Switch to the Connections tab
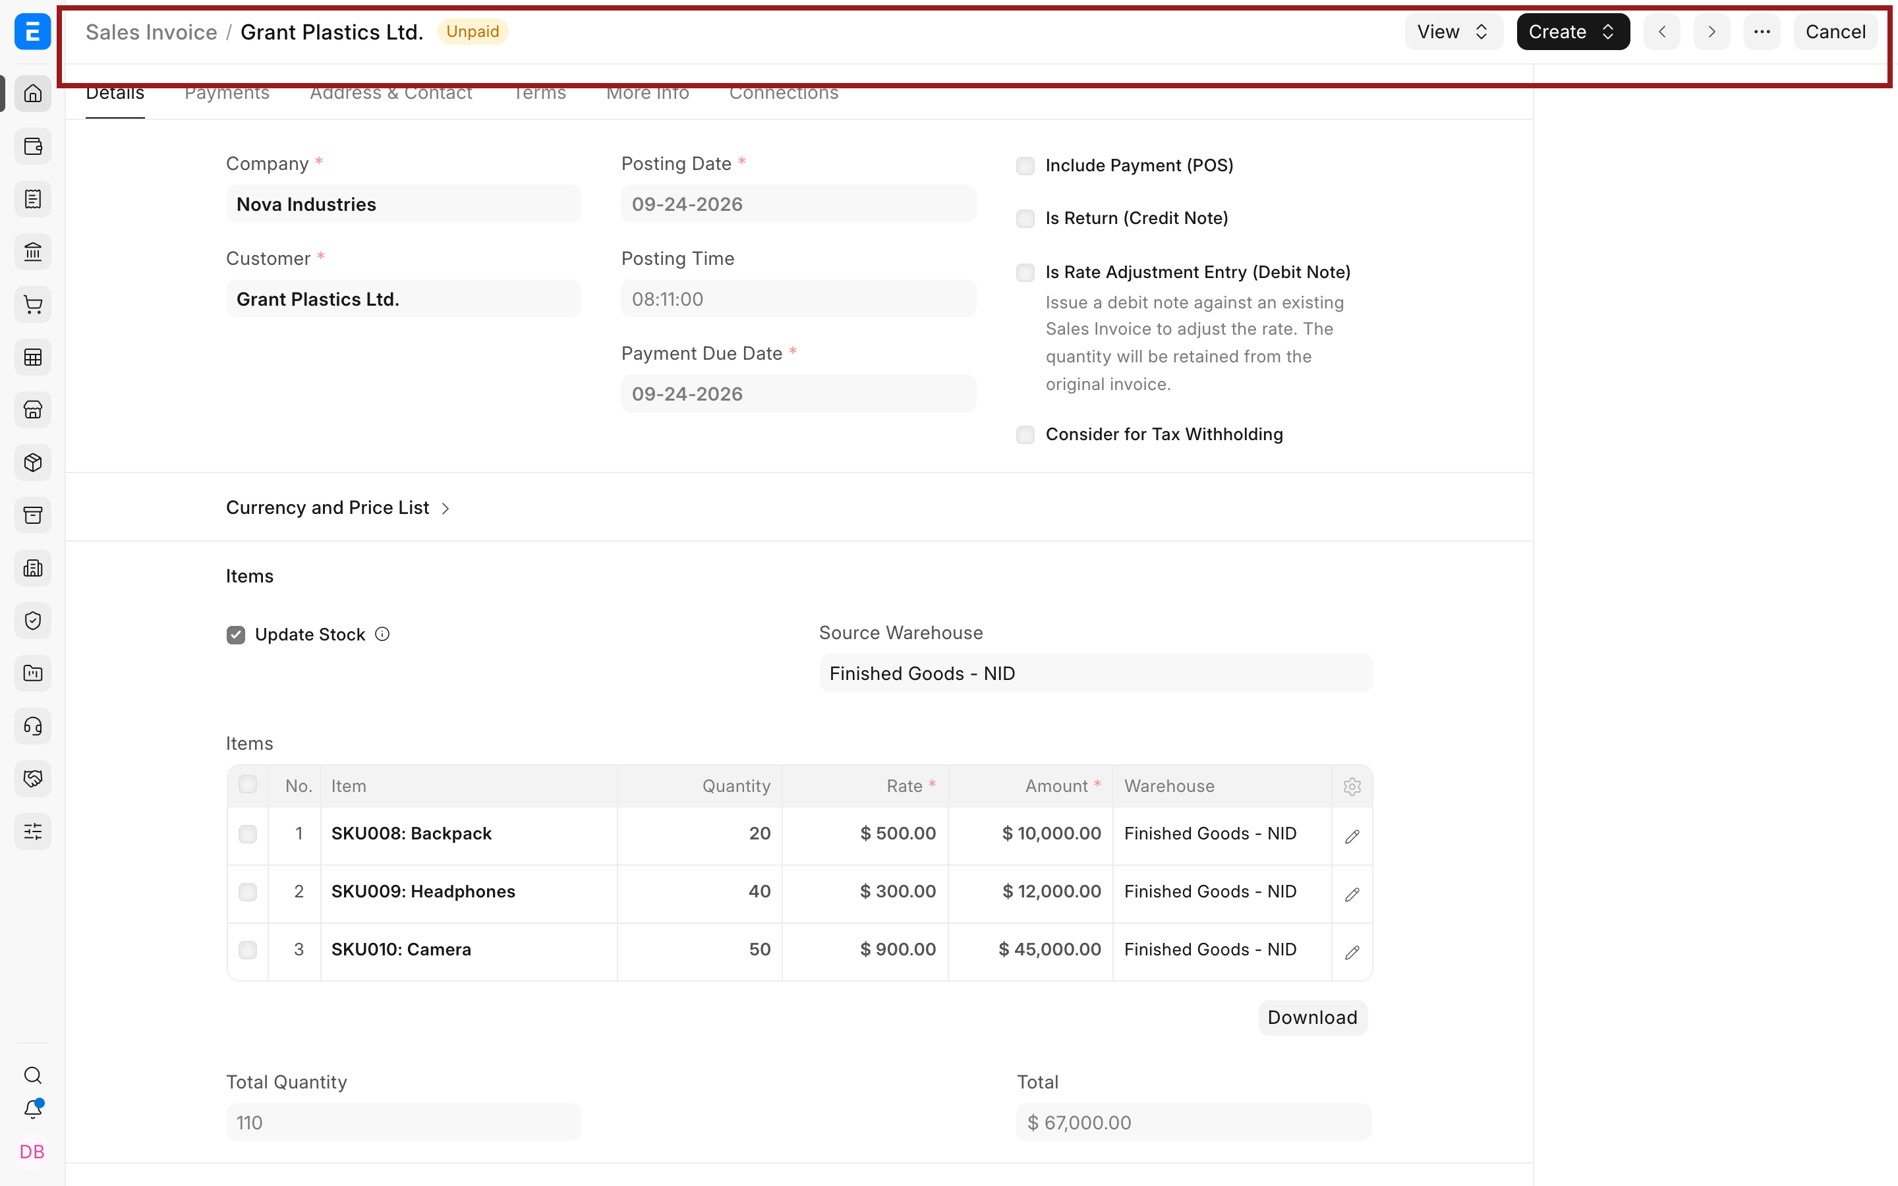The image size is (1898, 1186). 784,95
